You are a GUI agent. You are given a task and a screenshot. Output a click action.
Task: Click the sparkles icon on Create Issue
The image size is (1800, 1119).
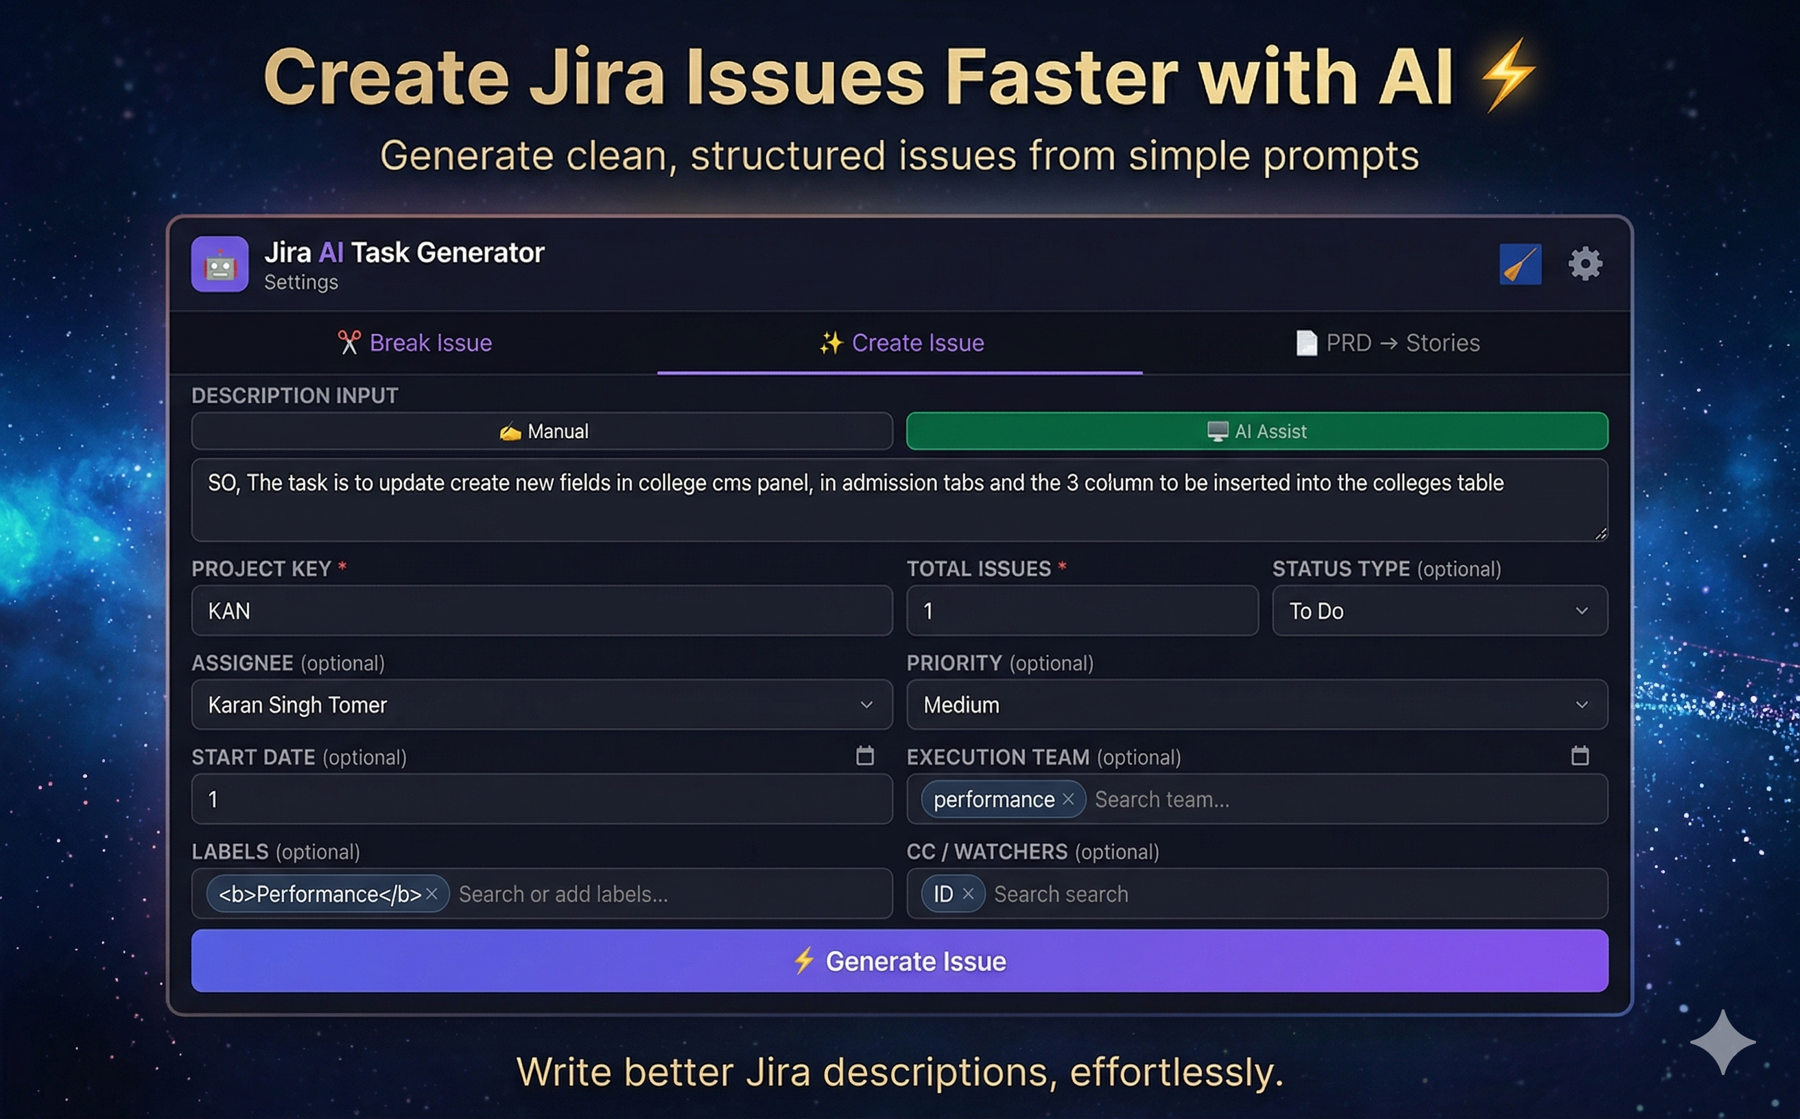pyautogui.click(x=831, y=342)
